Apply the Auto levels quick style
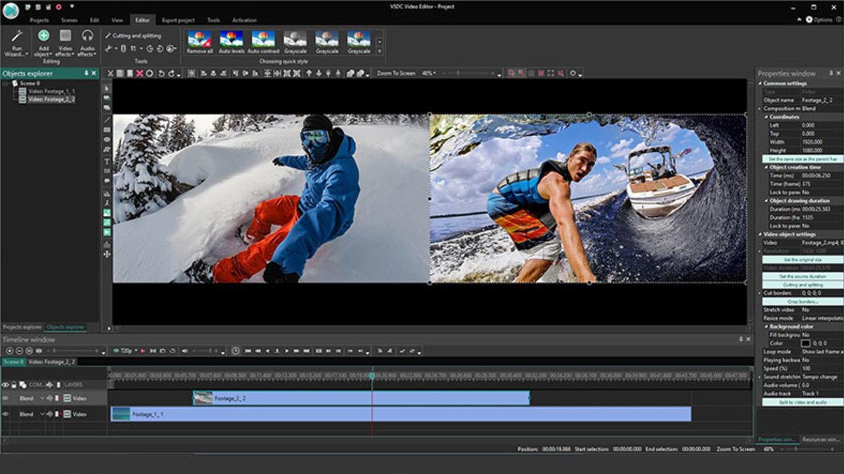The height and width of the screenshot is (474, 844). click(231, 39)
